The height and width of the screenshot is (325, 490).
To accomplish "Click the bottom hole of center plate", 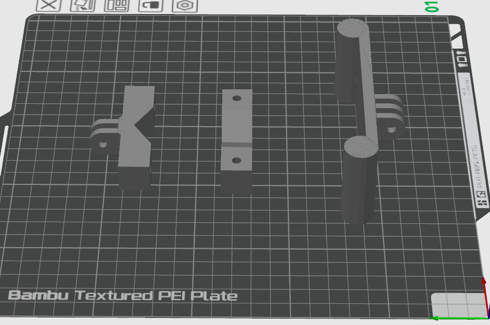I will tap(236, 161).
